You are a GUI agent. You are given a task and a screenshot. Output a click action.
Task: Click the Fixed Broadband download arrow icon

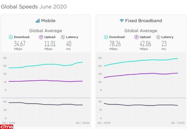point(106,37)
